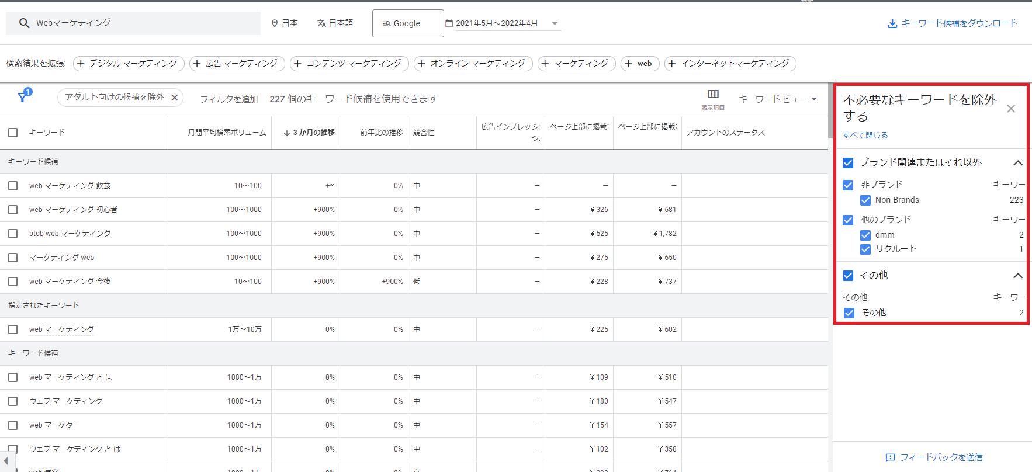1032x472 pixels.
Task: Click the table vertical scrollbar
Action: coord(830,111)
